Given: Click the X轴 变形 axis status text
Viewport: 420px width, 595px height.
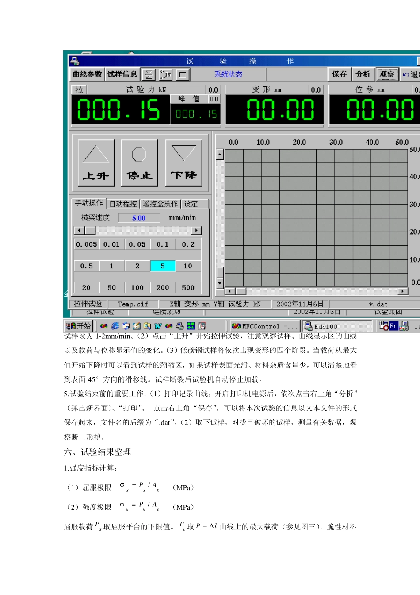Looking at the screenshot, I should 215,304.
